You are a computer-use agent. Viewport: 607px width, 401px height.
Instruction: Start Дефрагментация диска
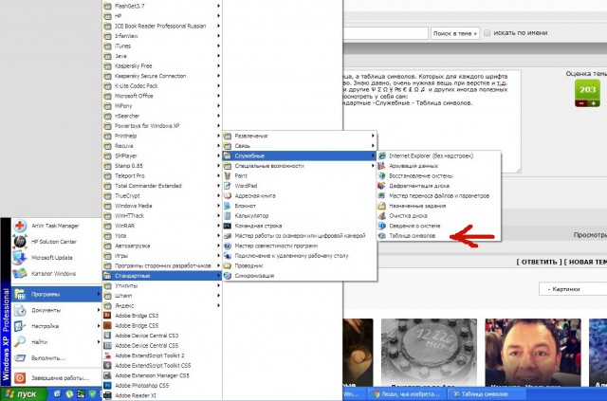(419, 186)
